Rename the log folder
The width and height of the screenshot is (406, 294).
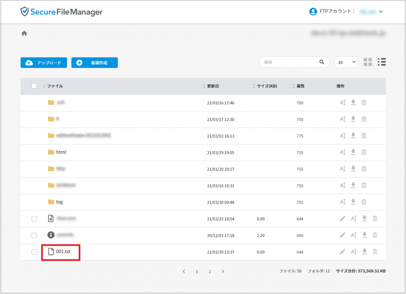tap(342, 202)
